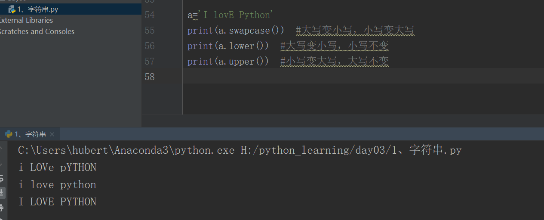The height and width of the screenshot is (220, 544).
Task: Click on a.swapcase() call in line 55
Action: [x=249, y=31]
